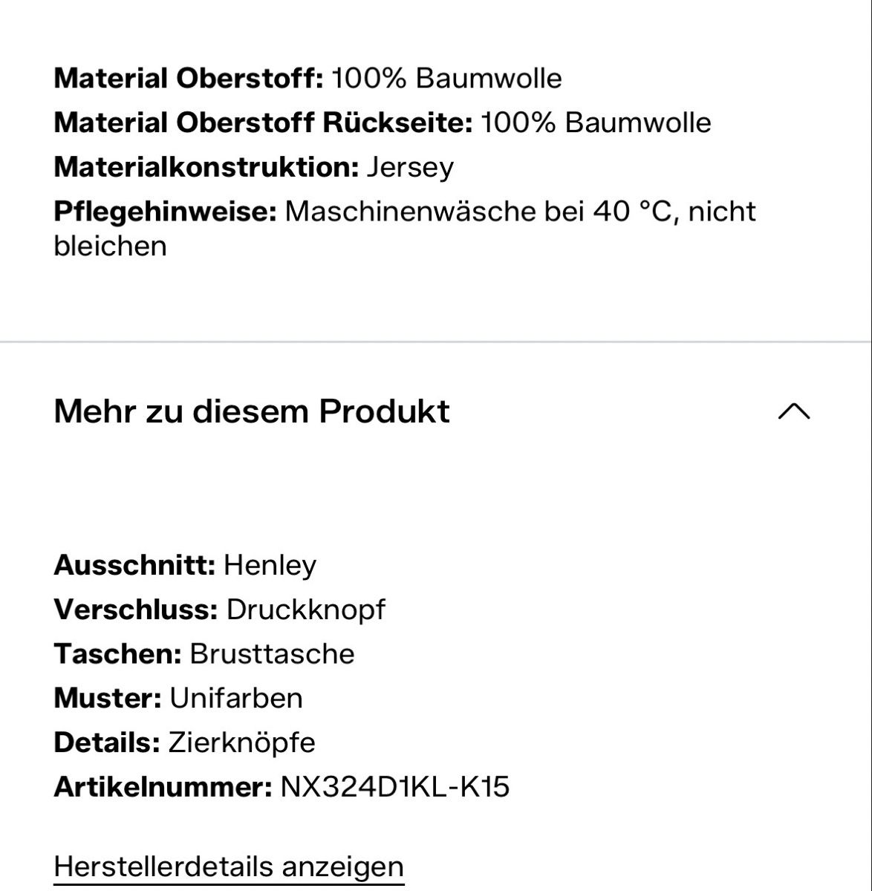Viewport: 872px width, 891px height.
Task: Select '100% Baumwolle' after Material Oberstoff Rückseite
Action: coord(596,123)
